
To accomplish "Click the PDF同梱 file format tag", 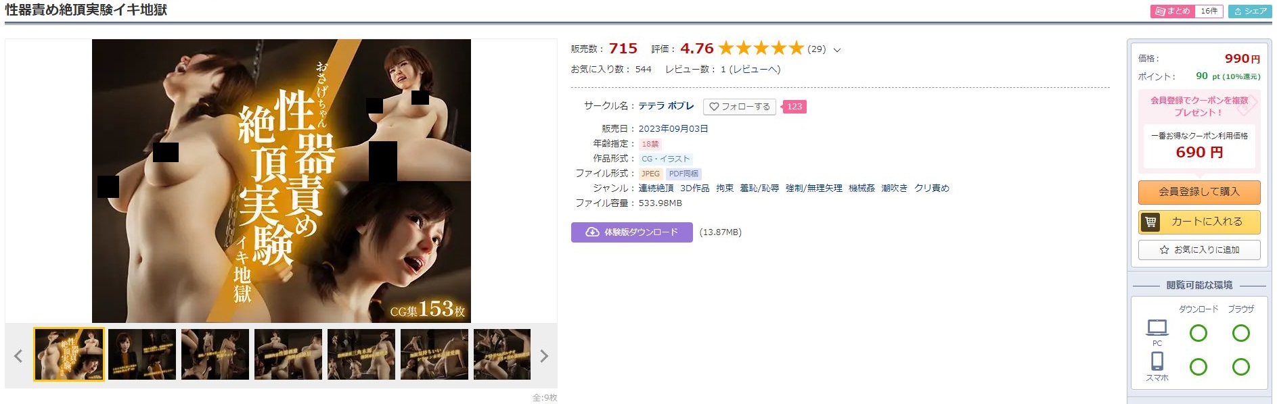I will (x=684, y=174).
